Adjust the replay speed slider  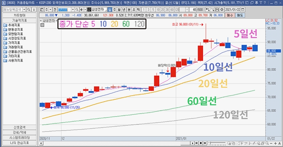coord(217,143)
